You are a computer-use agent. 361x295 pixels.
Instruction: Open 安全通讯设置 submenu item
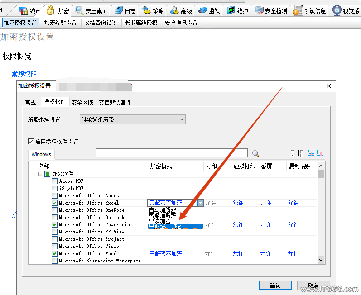(x=181, y=23)
